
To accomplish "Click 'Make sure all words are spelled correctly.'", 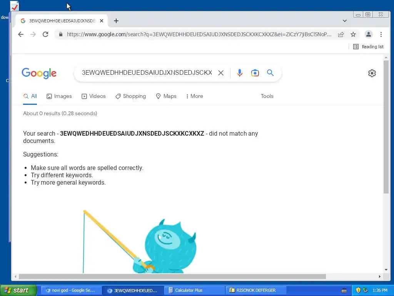I will coord(87,168).
